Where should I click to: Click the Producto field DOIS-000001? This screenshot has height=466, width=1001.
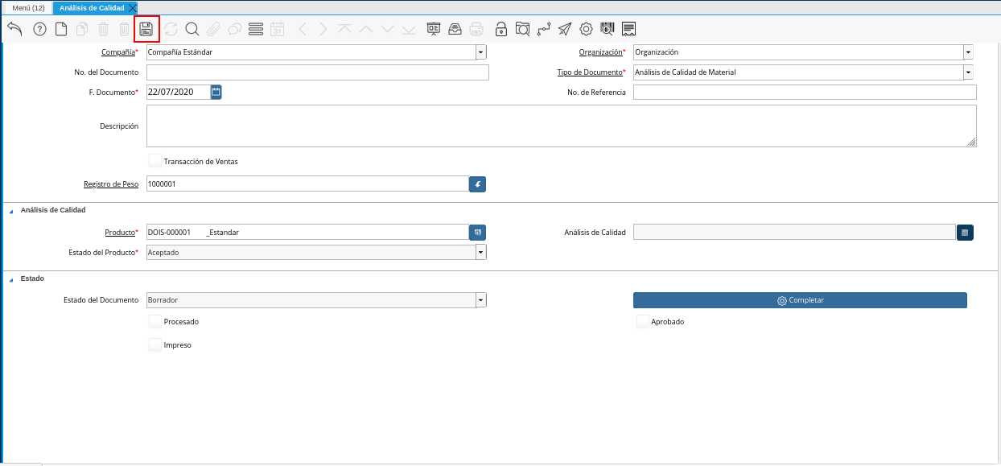click(x=307, y=232)
